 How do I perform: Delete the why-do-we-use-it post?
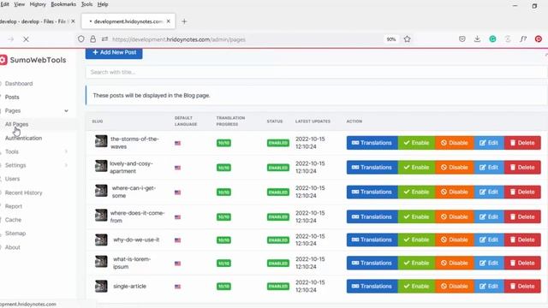pyautogui.click(x=522, y=240)
